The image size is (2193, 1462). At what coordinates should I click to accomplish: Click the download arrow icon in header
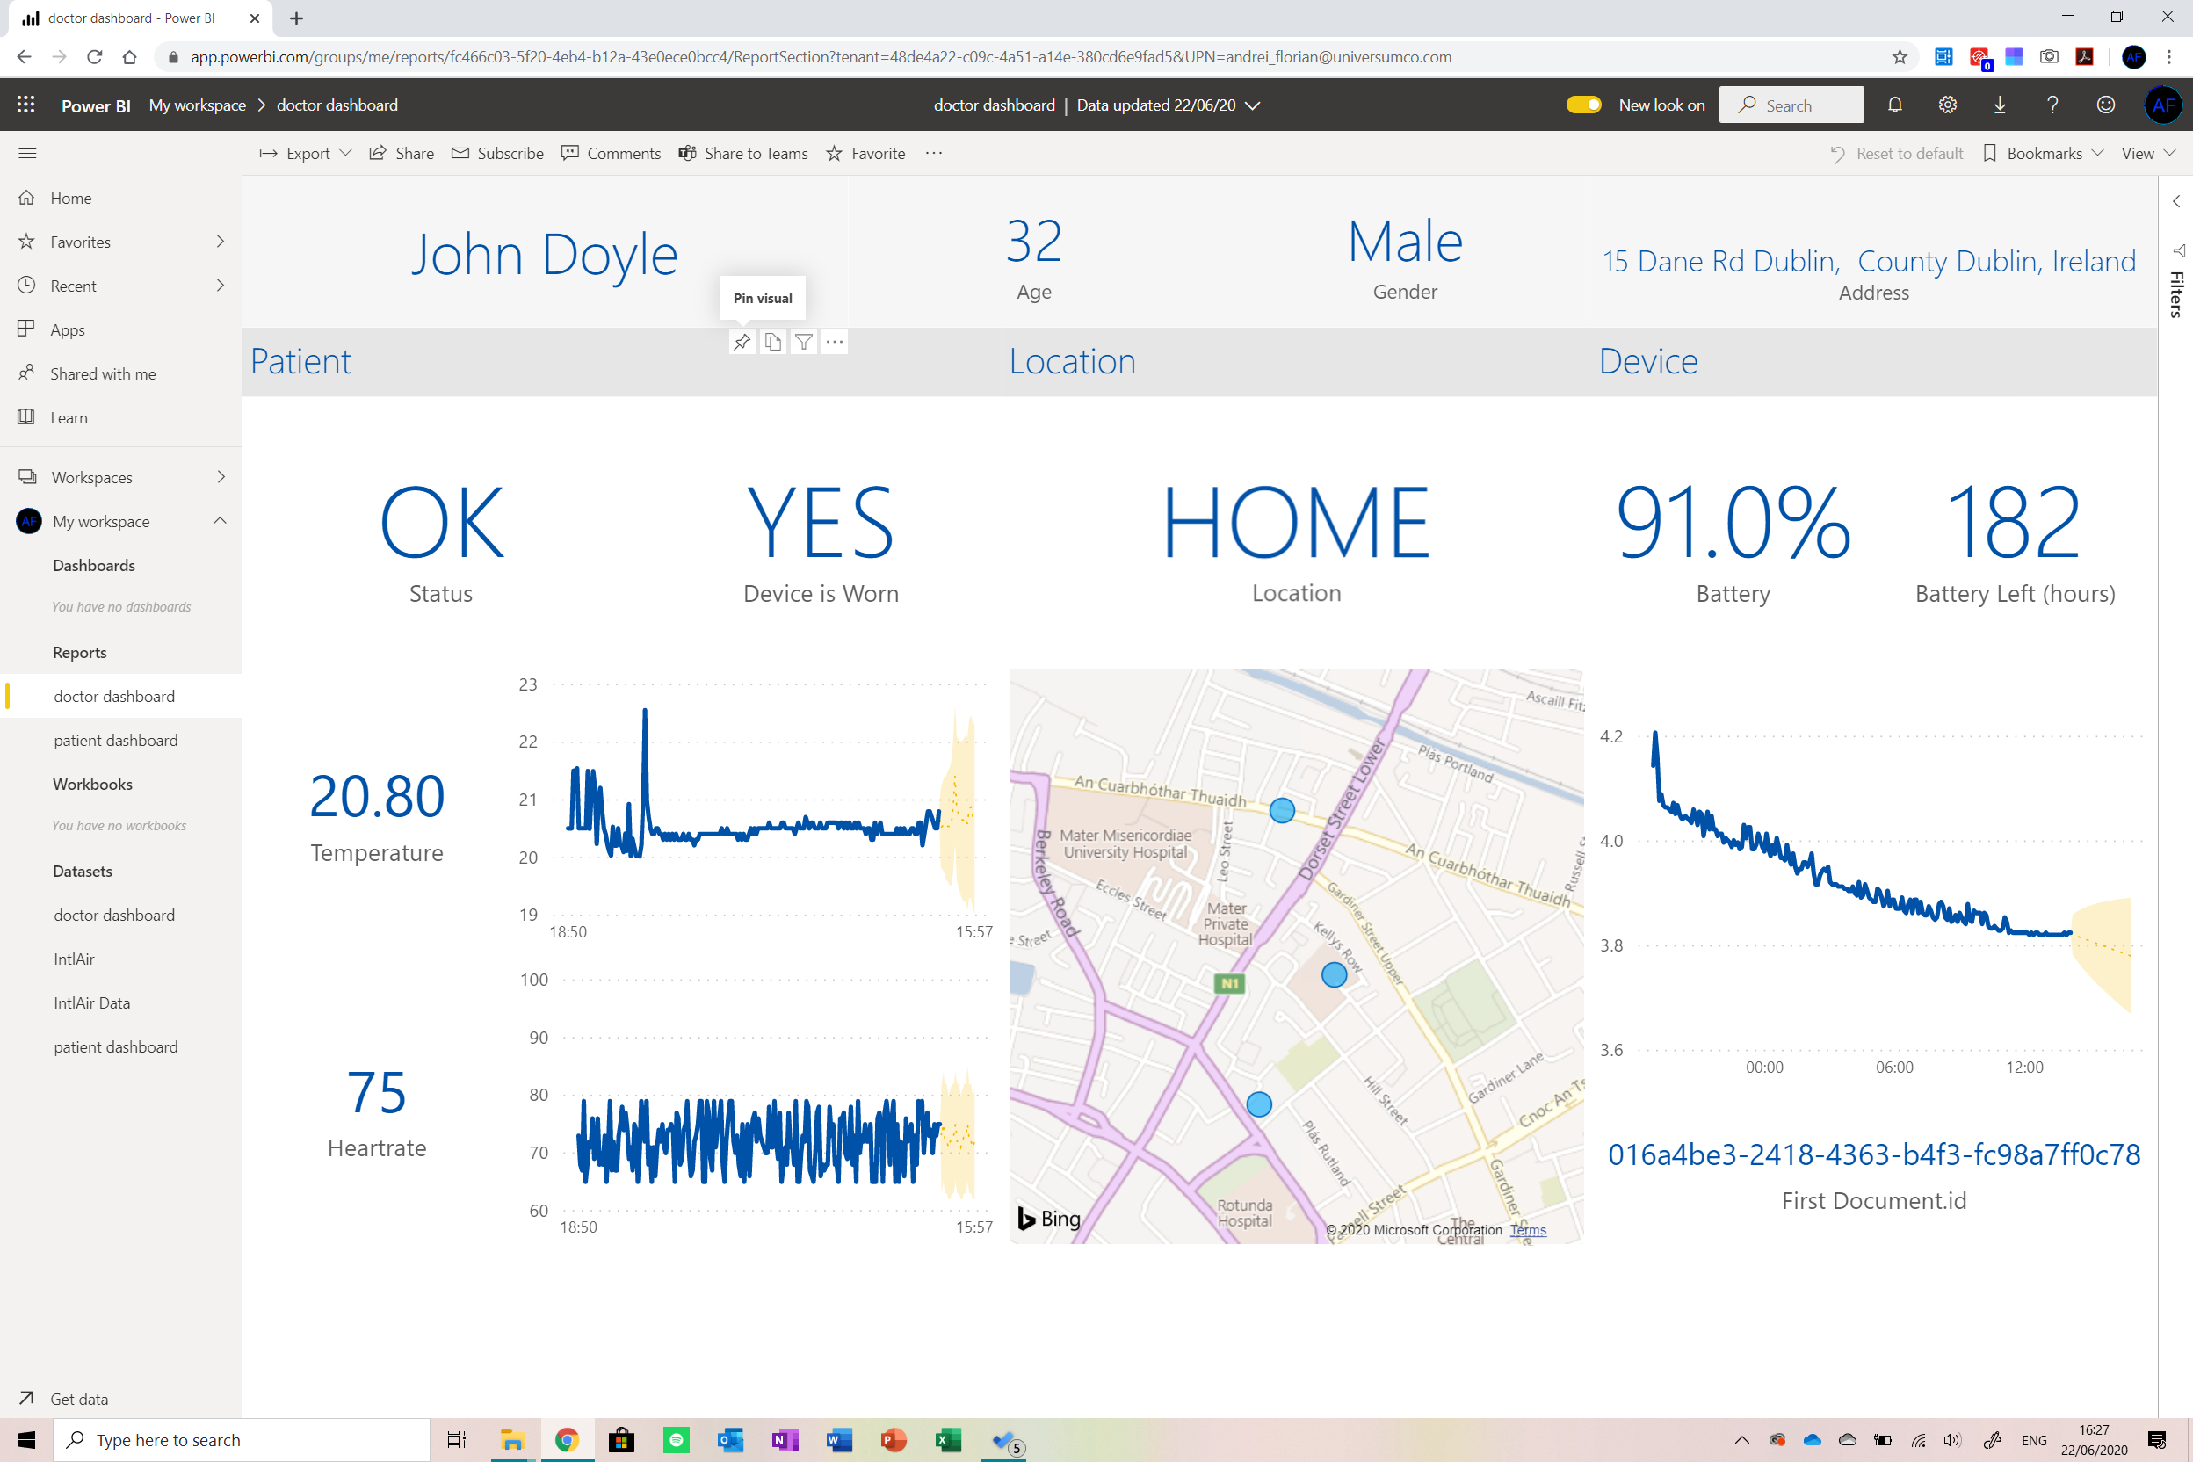click(1999, 105)
